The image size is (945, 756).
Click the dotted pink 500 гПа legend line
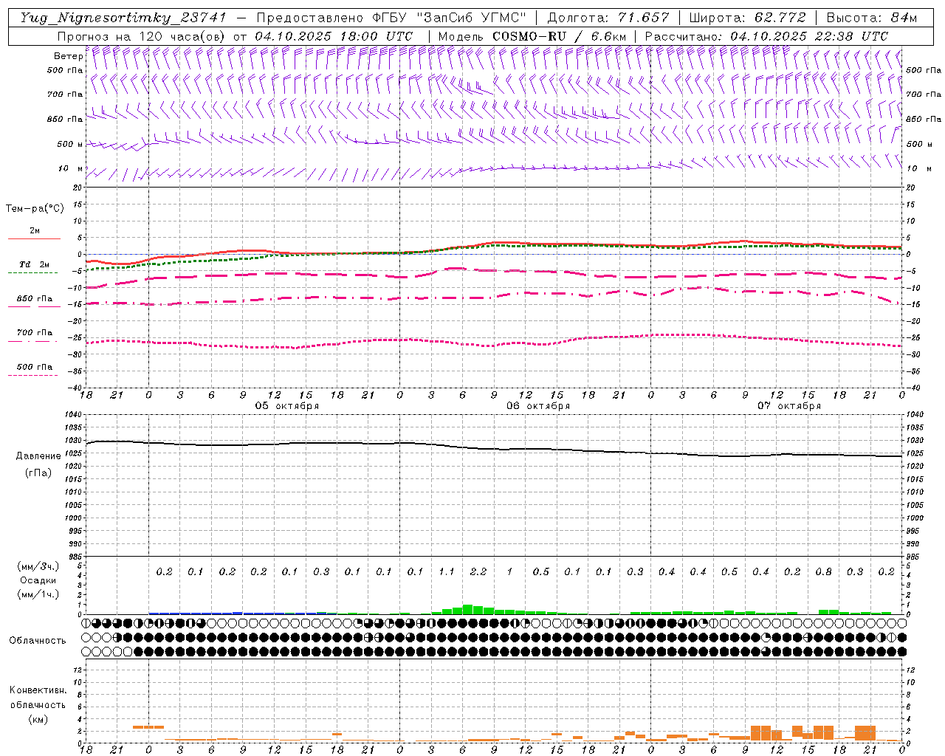pyautogui.click(x=33, y=375)
